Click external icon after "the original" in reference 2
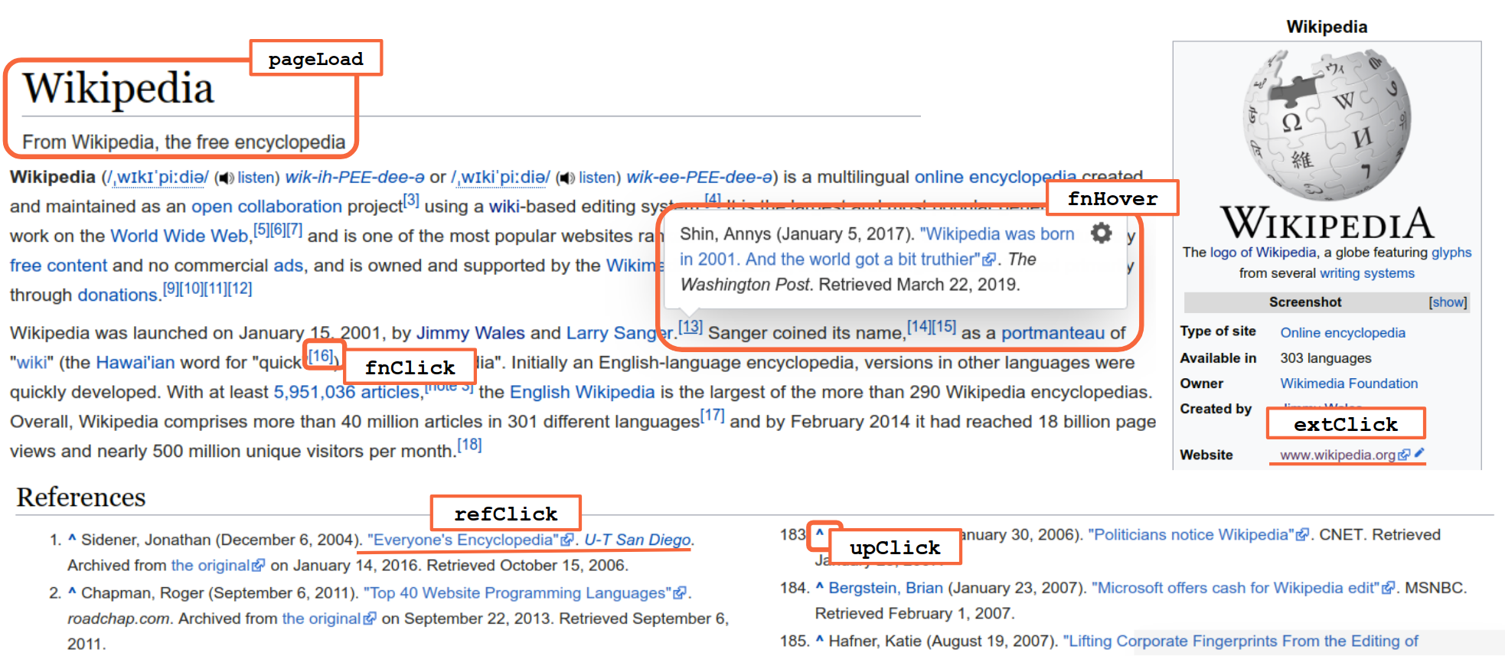Screen dimensions: 1505x656 tap(370, 618)
